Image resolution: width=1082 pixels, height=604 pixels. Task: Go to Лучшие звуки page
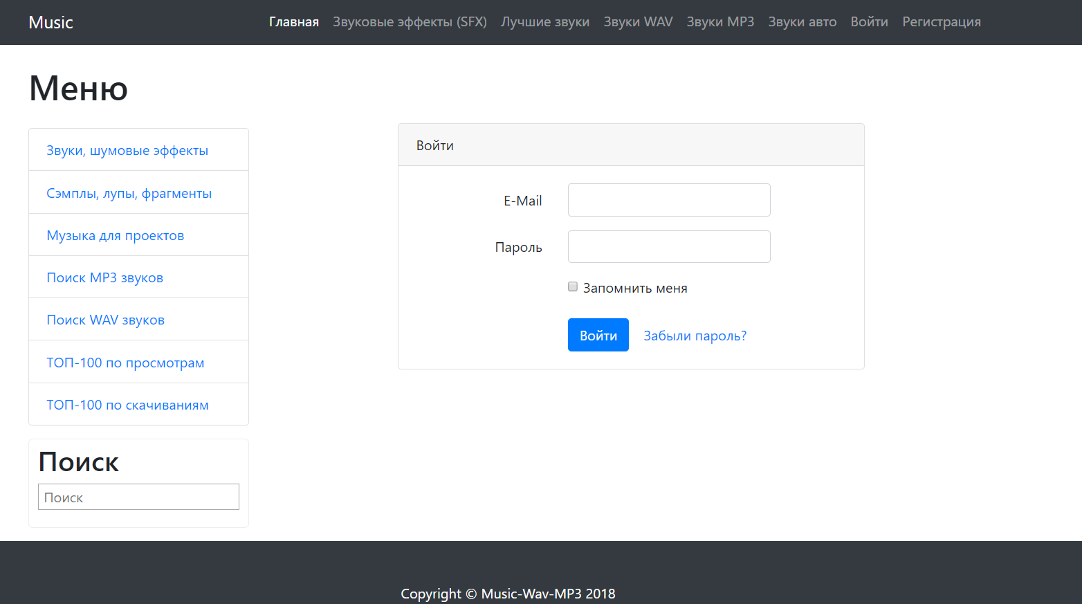point(545,22)
